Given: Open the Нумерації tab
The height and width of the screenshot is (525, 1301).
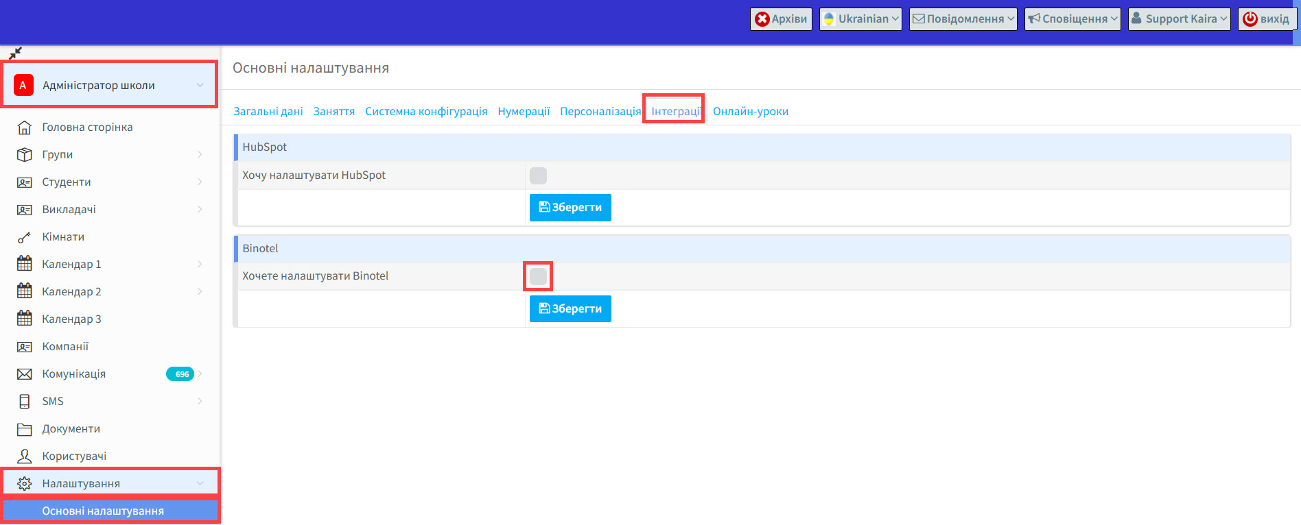Looking at the screenshot, I should pos(524,111).
